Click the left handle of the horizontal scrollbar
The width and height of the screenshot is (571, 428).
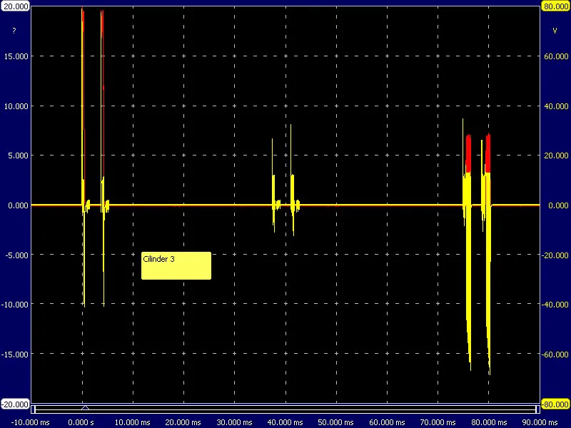[34, 409]
